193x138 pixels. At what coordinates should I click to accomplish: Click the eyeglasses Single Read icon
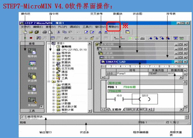tap(66, 38)
